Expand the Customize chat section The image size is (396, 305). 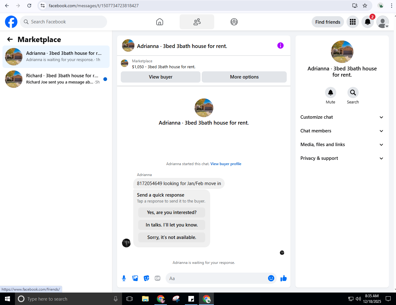[x=342, y=117]
